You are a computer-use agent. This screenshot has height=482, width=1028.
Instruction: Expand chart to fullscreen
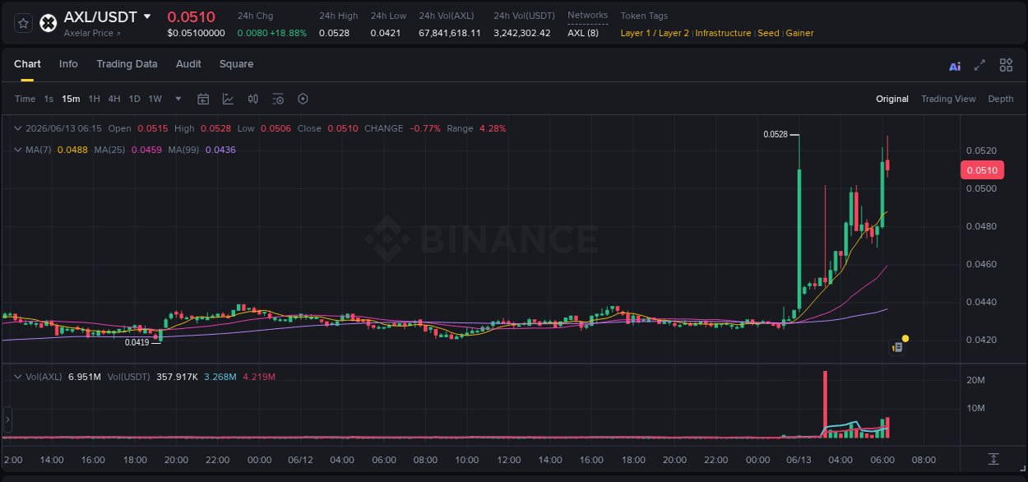tap(979, 65)
